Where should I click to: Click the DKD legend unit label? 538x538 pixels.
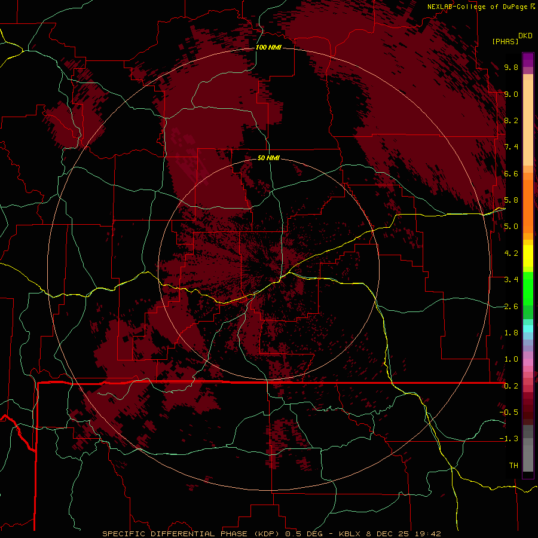click(525, 36)
